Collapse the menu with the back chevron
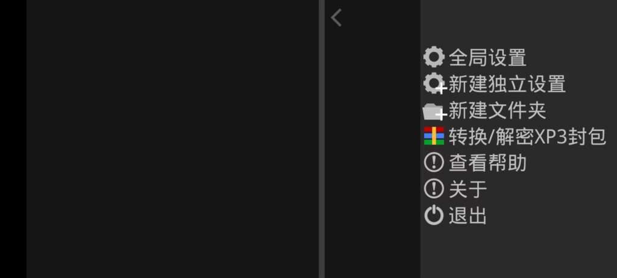The image size is (617, 278). point(336,18)
